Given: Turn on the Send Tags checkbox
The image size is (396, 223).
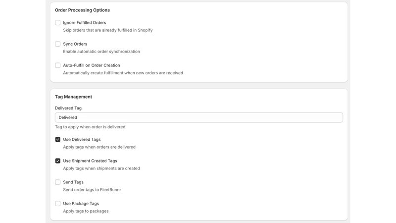Looking at the screenshot, I should [58, 182].
